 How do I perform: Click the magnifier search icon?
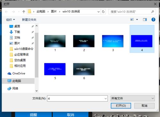(153, 12)
